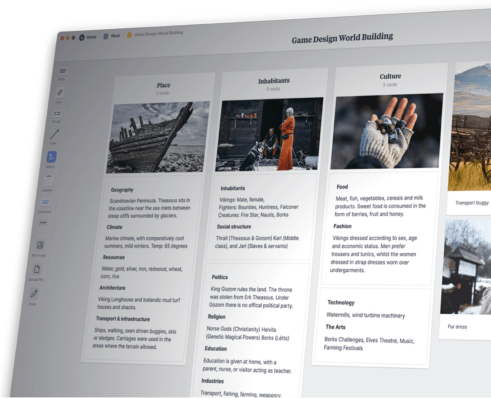Image resolution: width=491 pixels, height=398 pixels.
Task: Select the Note tool
Action: [62, 72]
